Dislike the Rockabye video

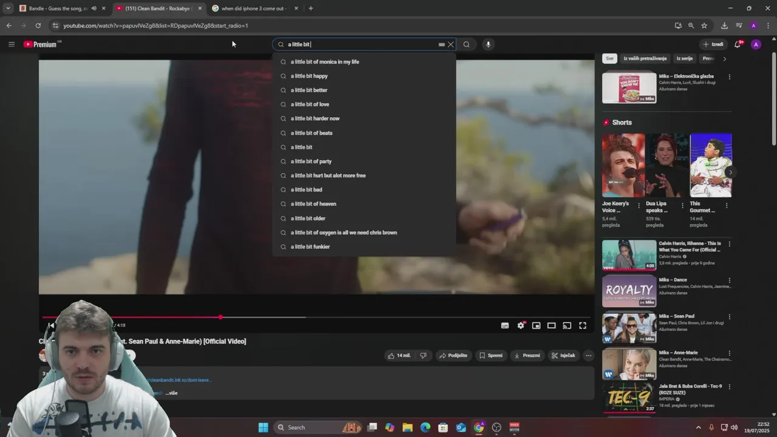pyautogui.click(x=423, y=356)
